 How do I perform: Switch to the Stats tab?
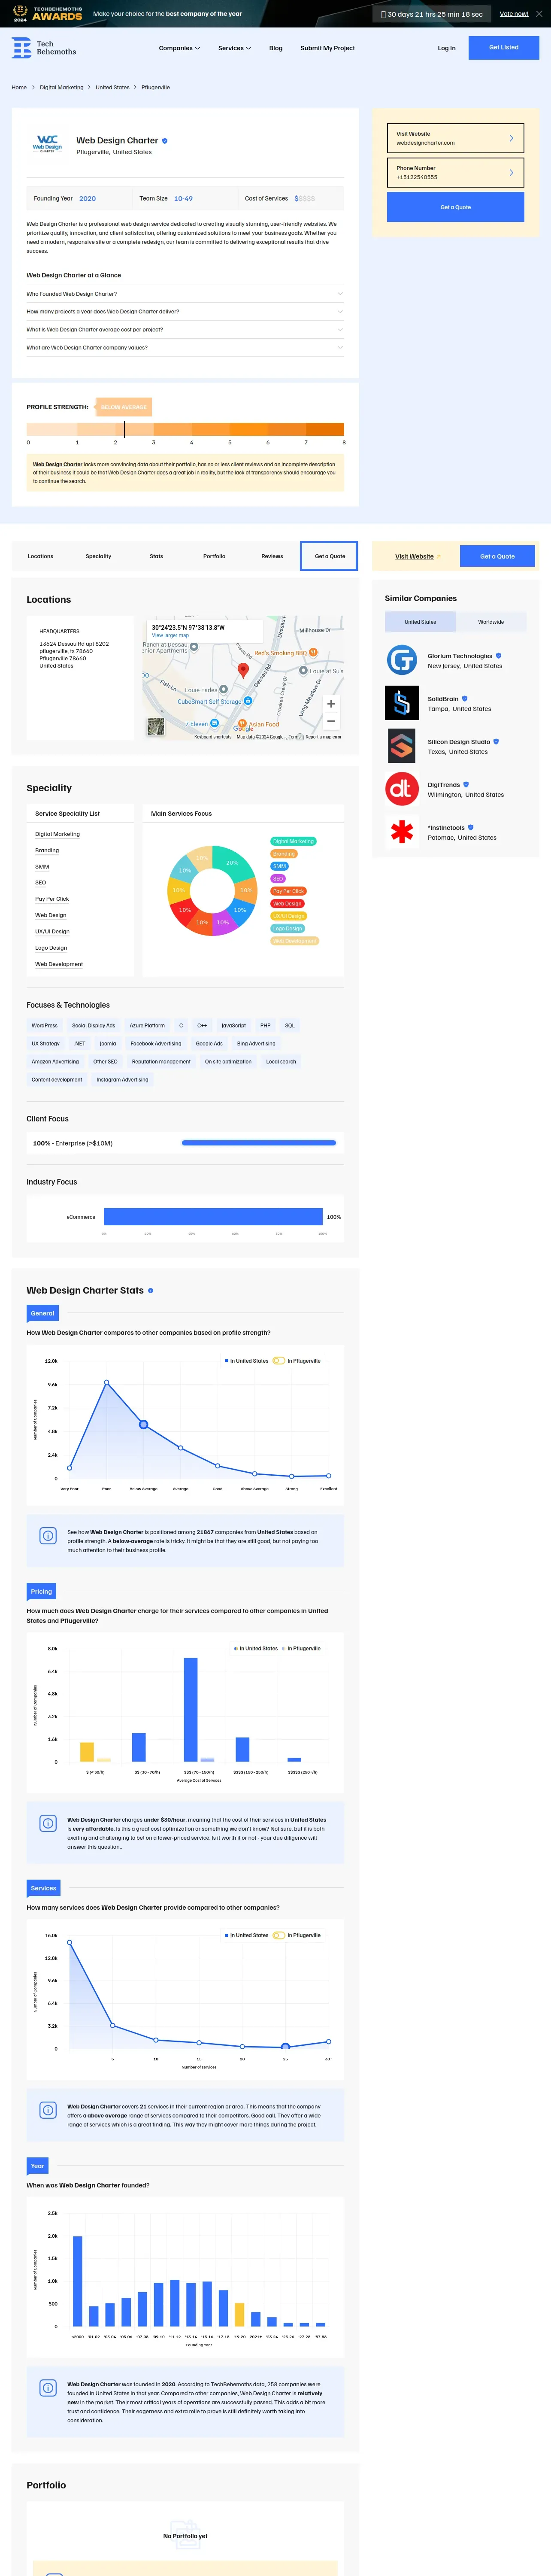[156, 556]
